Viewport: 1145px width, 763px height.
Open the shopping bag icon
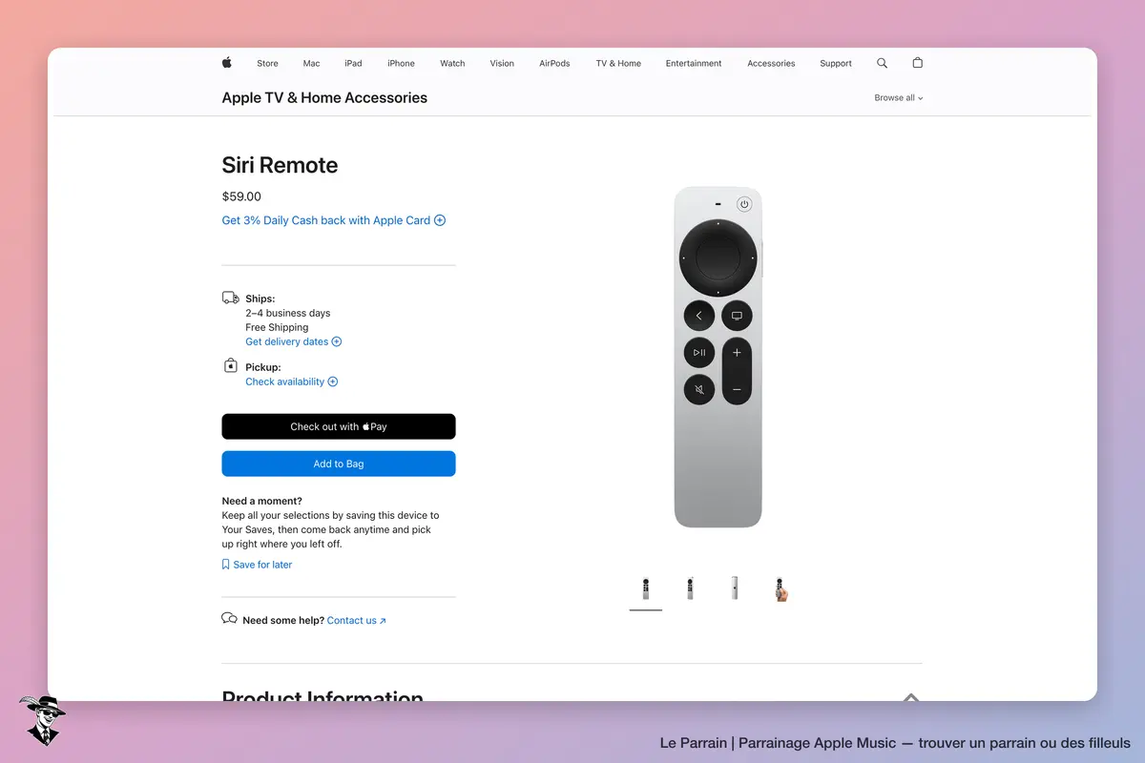coord(917,63)
